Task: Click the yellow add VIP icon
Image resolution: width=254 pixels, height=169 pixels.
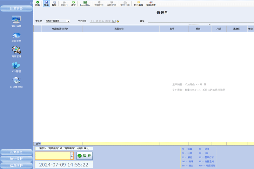Action: [118, 21]
